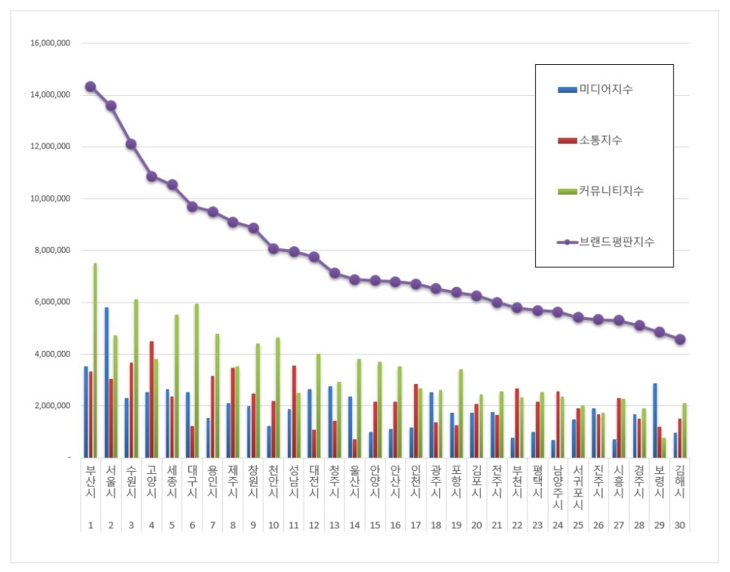Select the 성남시 category label
Image resolution: width=730 pixels, height=572 pixels.
[x=294, y=481]
